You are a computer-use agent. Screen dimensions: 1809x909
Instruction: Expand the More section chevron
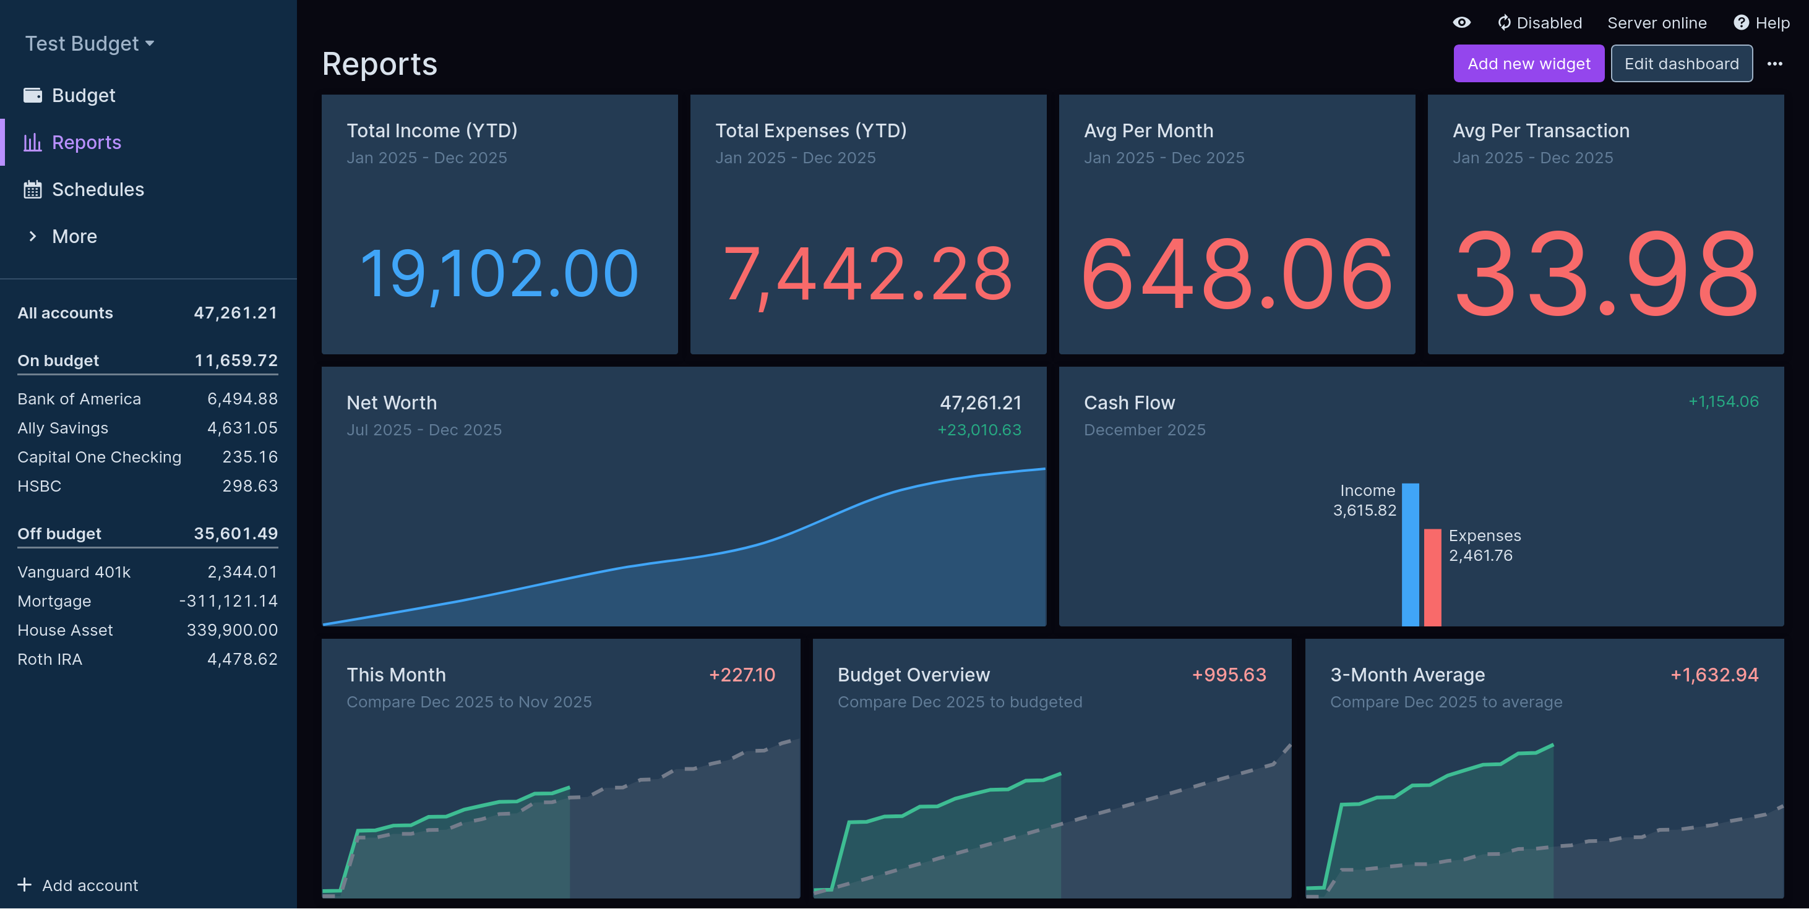[32, 237]
